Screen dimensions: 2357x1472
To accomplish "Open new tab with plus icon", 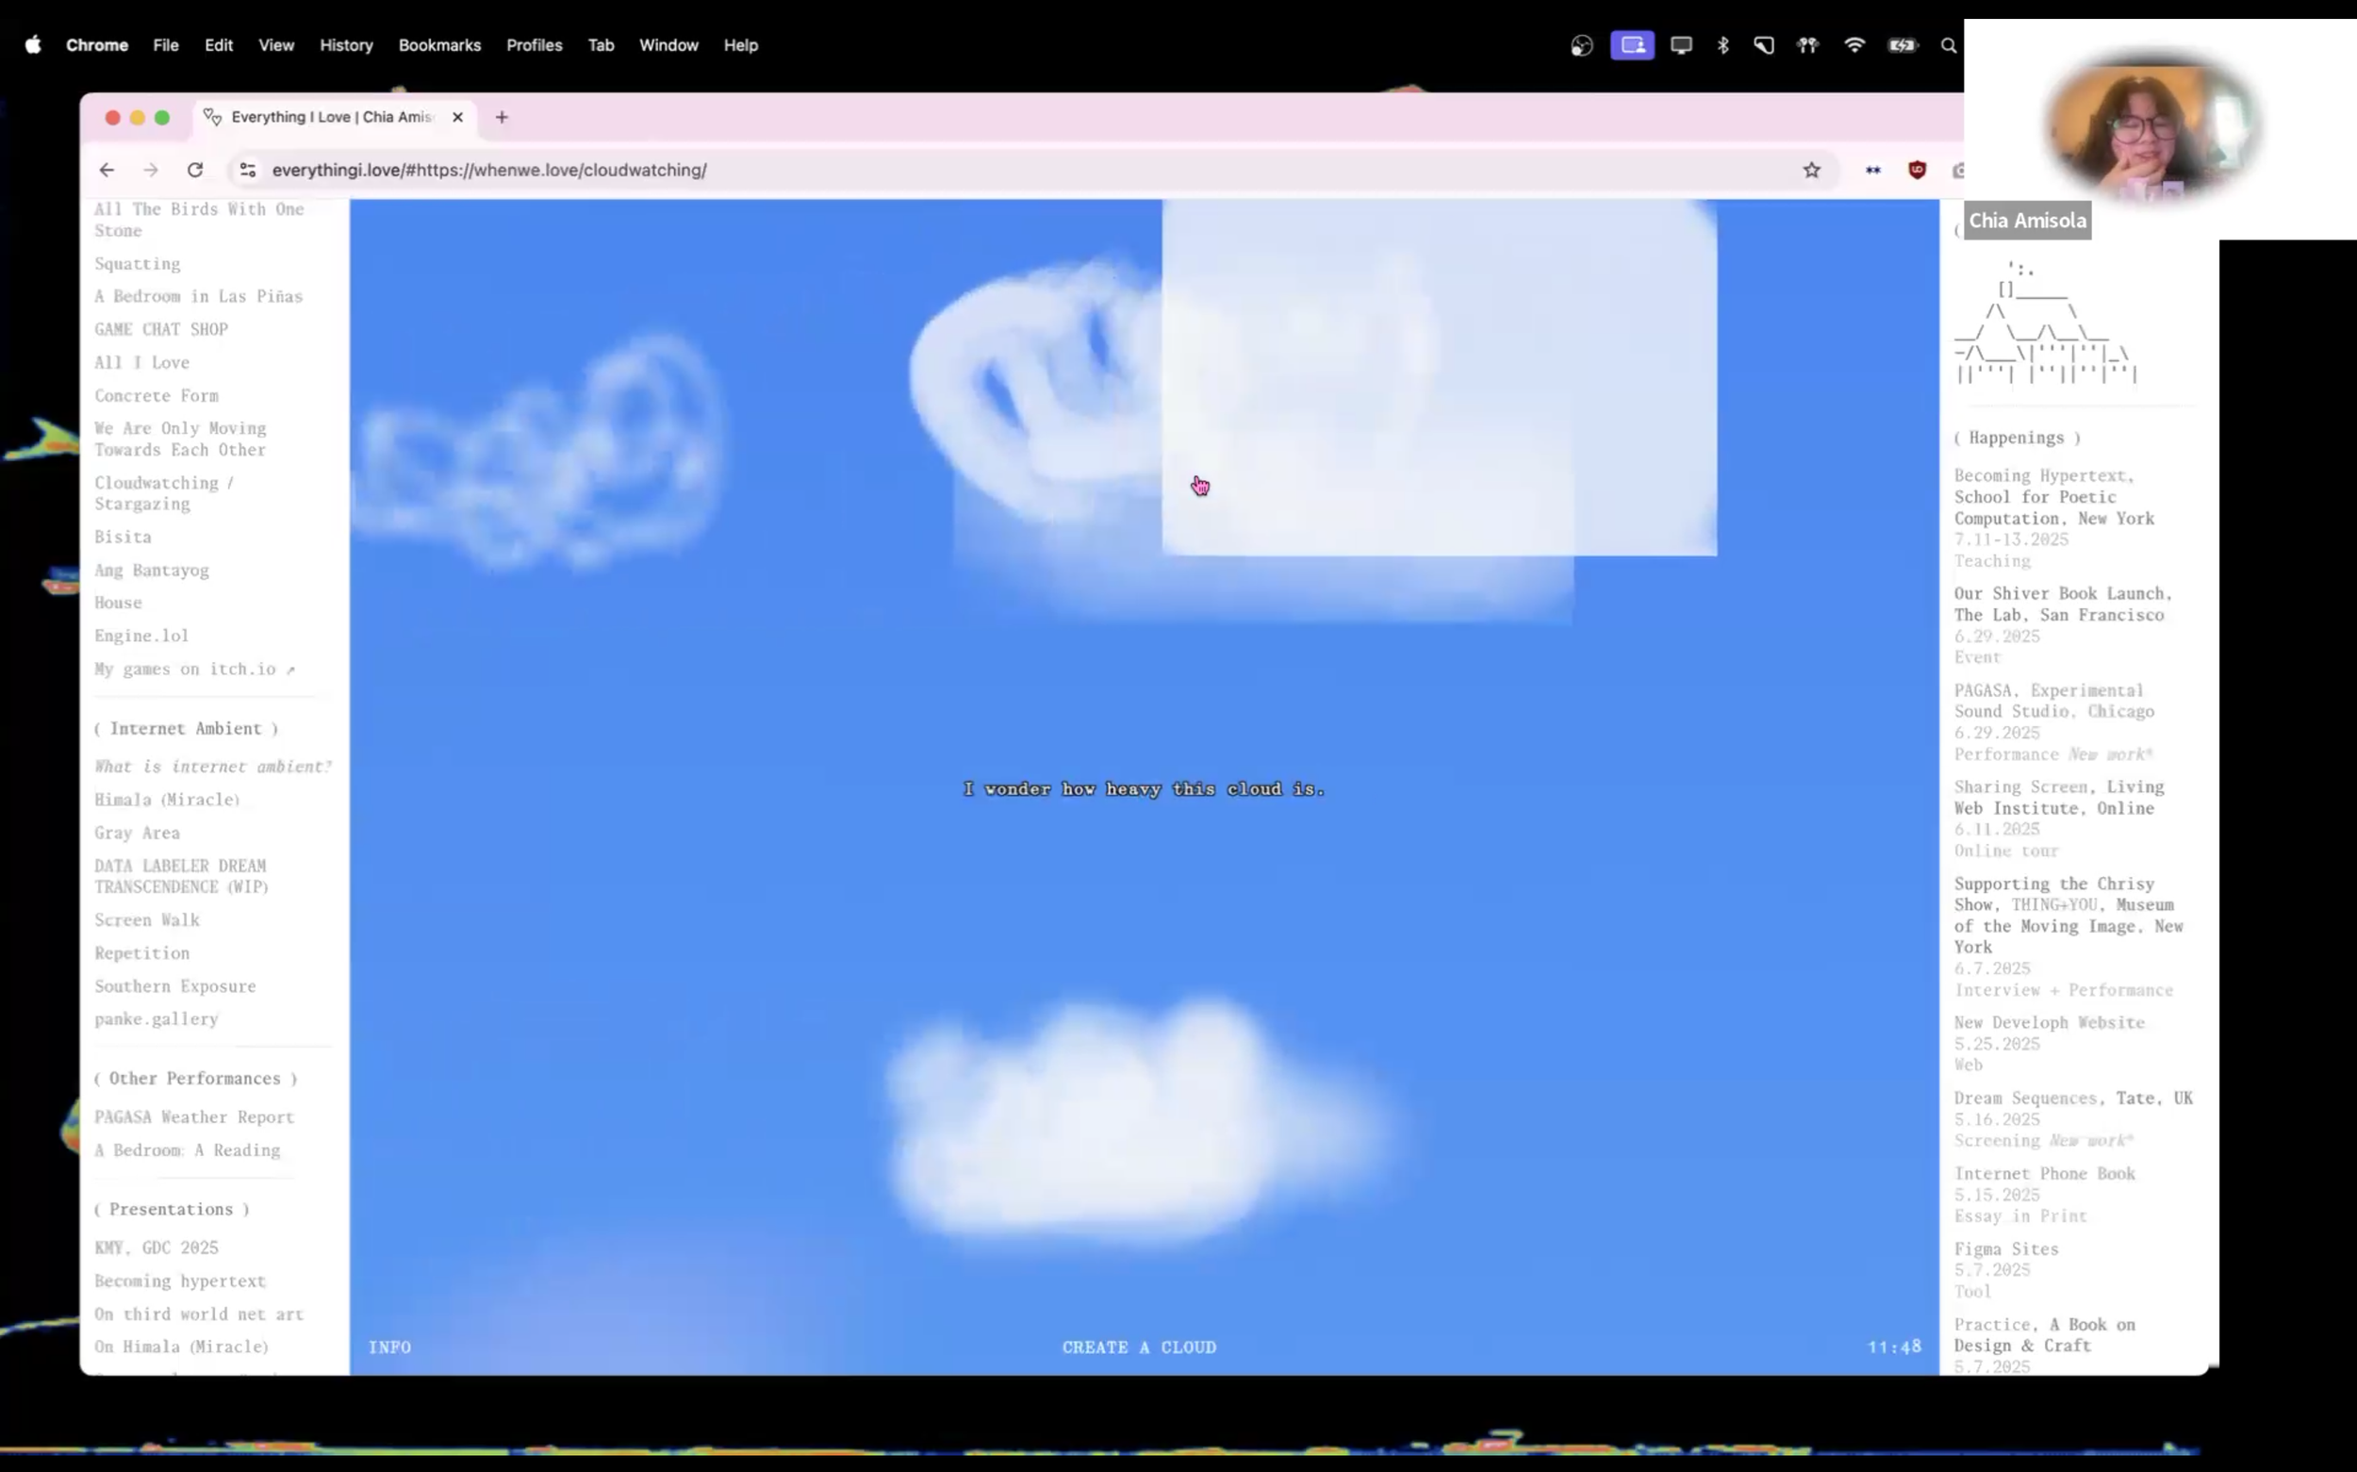I will 503,117.
